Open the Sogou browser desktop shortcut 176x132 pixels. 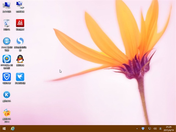coord(20,41)
